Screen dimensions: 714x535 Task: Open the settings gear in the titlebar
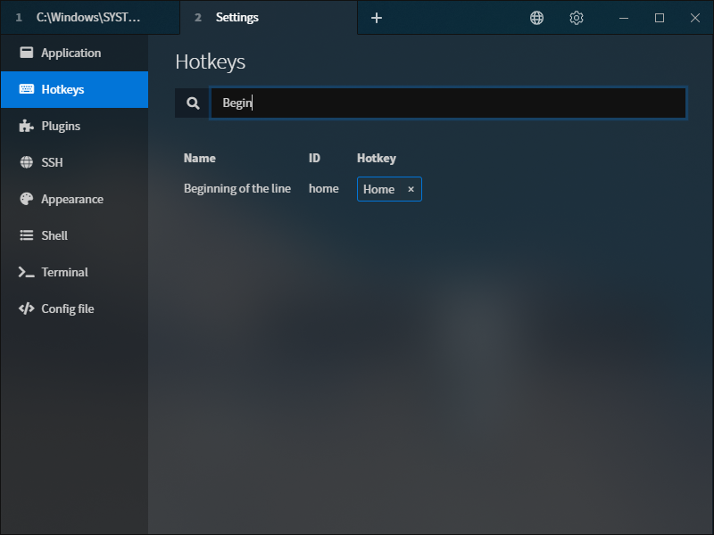coord(576,17)
